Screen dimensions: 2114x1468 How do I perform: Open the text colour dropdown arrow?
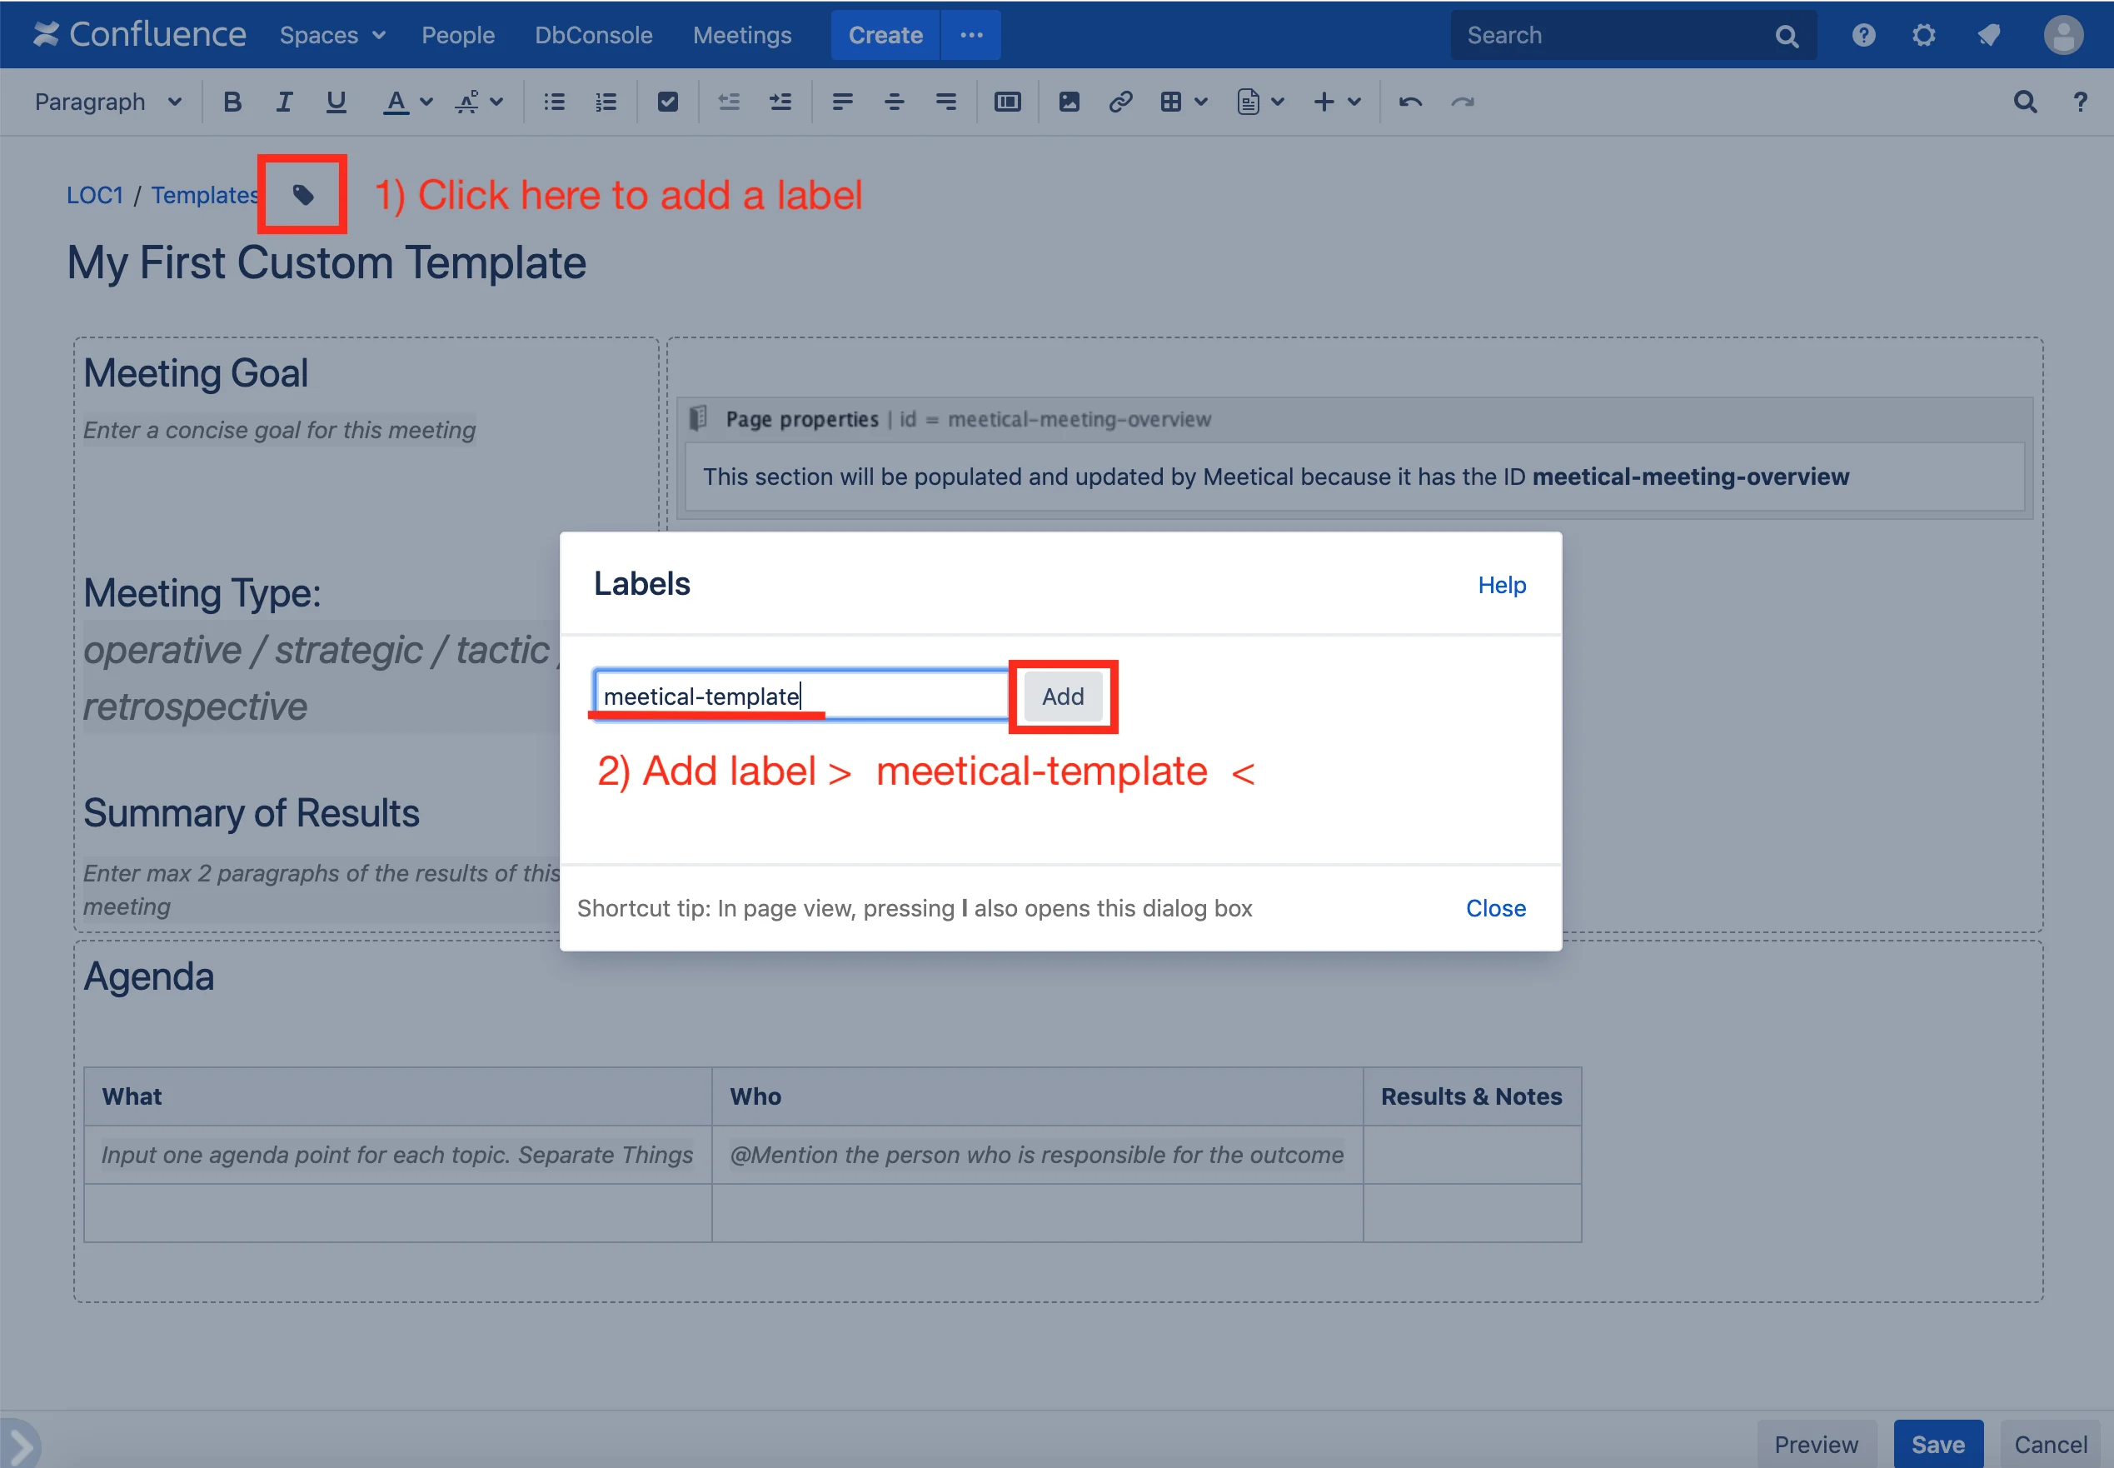tap(426, 102)
